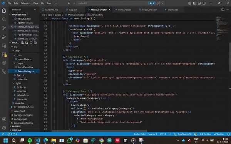This screenshot has width=231, height=144.
Task: Split the editor to the right
Action: (223, 10)
